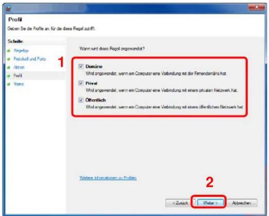Screen dimensions: 269x216
Task: Click the green bullet beside Regeltyp
Action: pyautogui.click(x=9, y=51)
